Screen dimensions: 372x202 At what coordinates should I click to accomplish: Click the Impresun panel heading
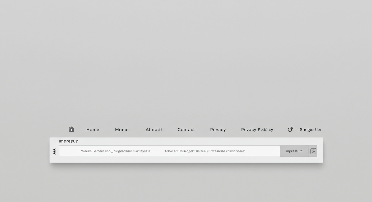[68, 141]
